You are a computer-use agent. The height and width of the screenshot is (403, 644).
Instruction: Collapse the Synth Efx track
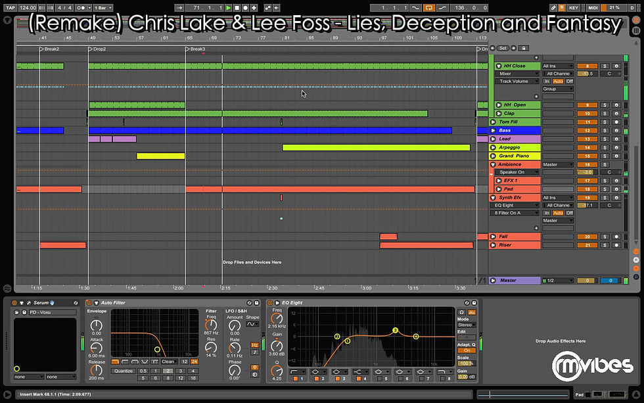(493, 198)
